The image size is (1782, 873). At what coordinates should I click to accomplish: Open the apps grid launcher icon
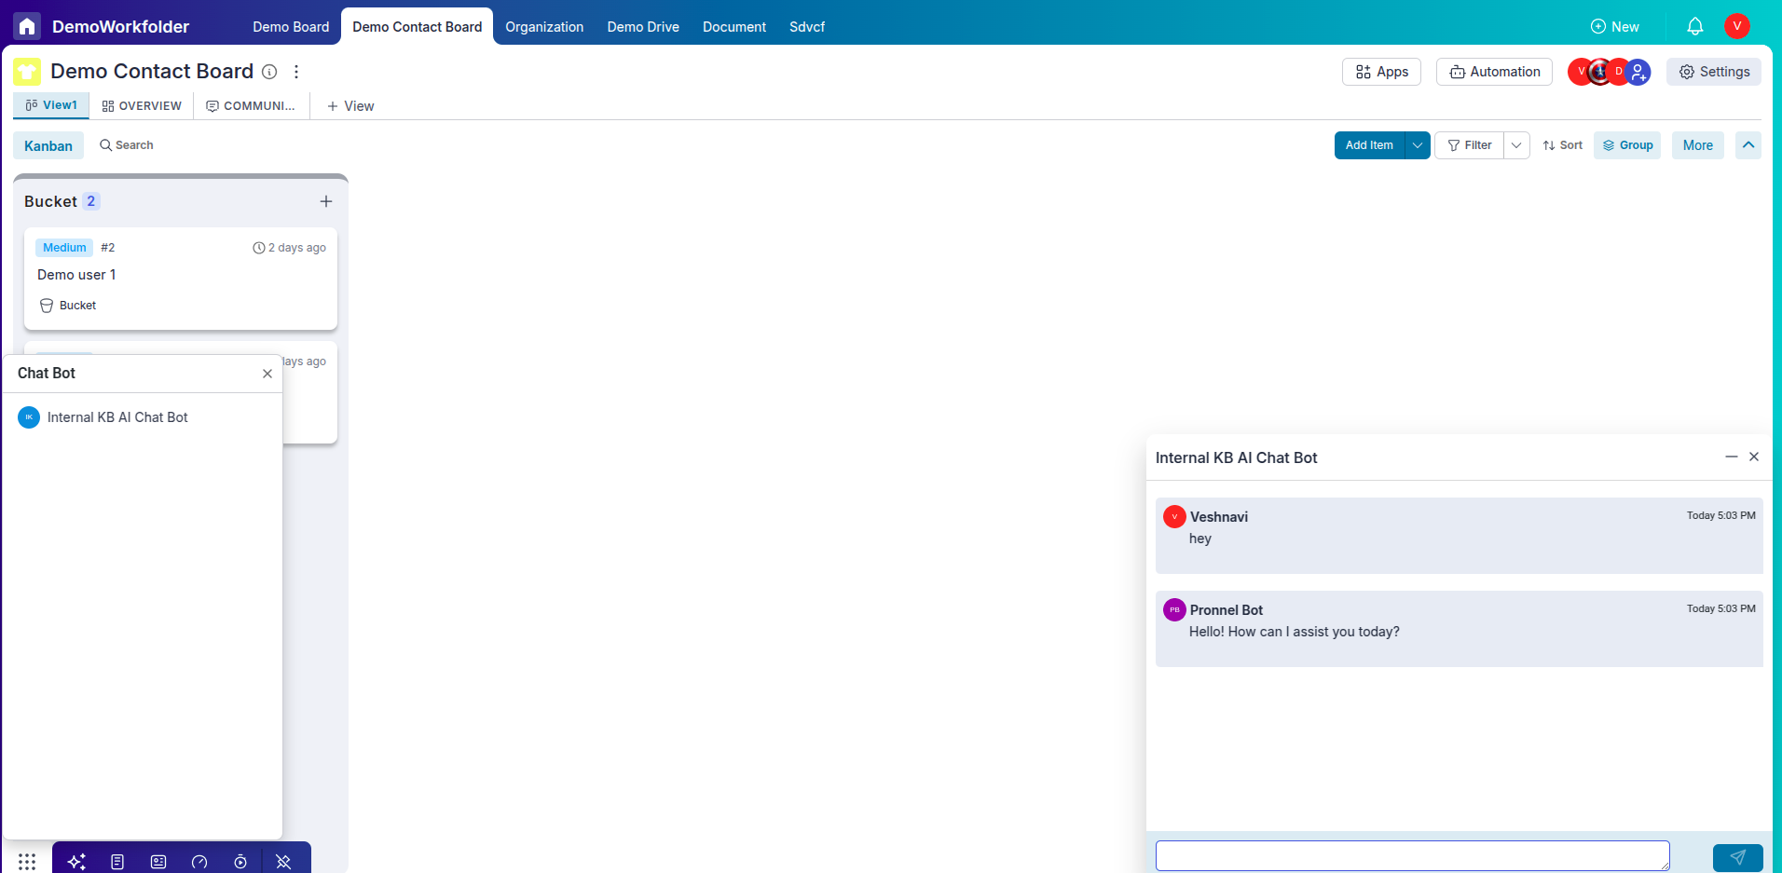click(x=27, y=862)
